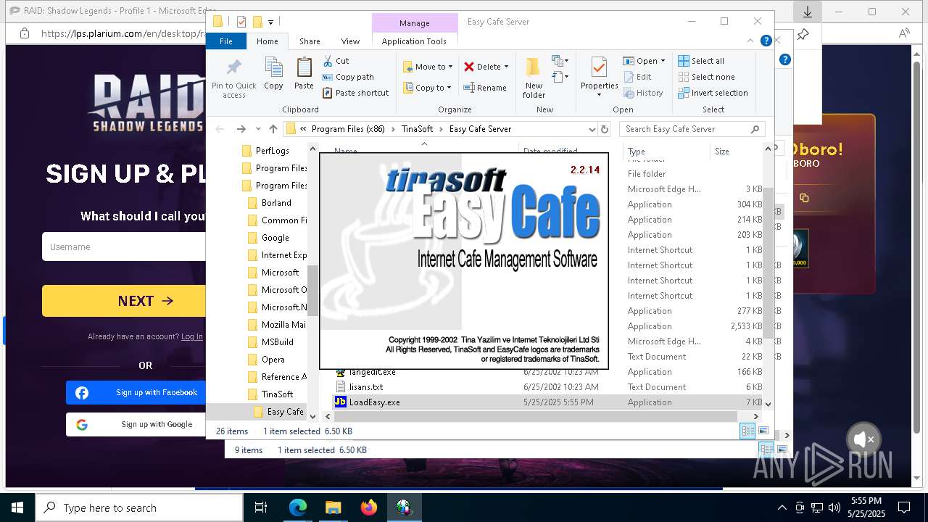
Task: Switch to the Share ribbon tab
Action: (x=310, y=41)
